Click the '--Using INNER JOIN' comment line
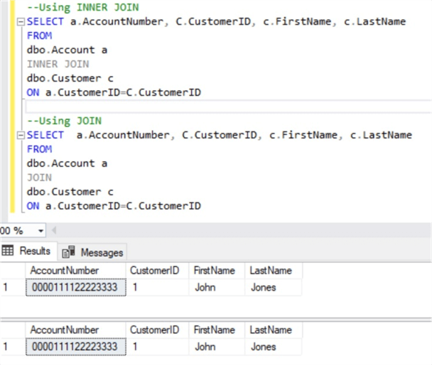Viewport: 432px width, 365px height. 83,7
